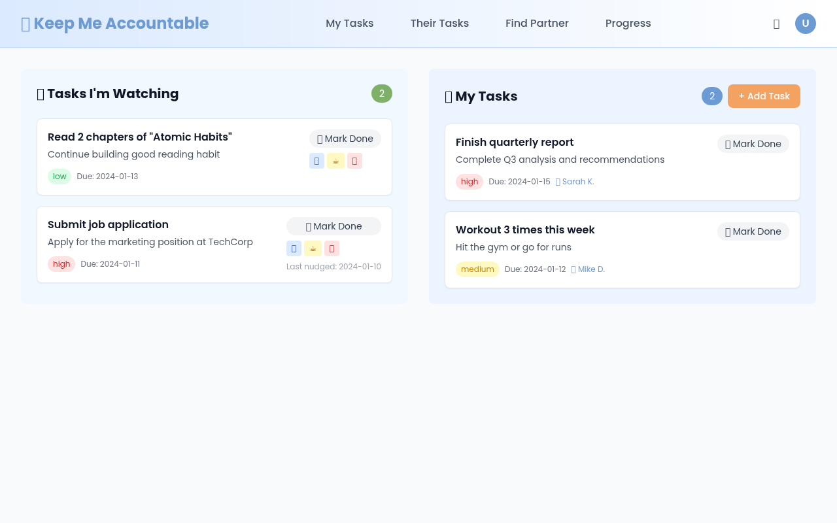The image size is (837, 523).
Task: Click the yellow encourage icon on job application task
Action: (x=313, y=248)
